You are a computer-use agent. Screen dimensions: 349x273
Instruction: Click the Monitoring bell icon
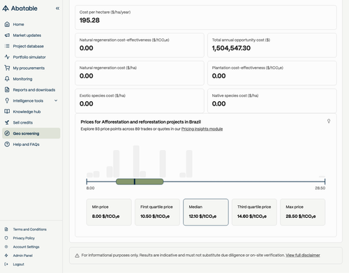point(7,79)
